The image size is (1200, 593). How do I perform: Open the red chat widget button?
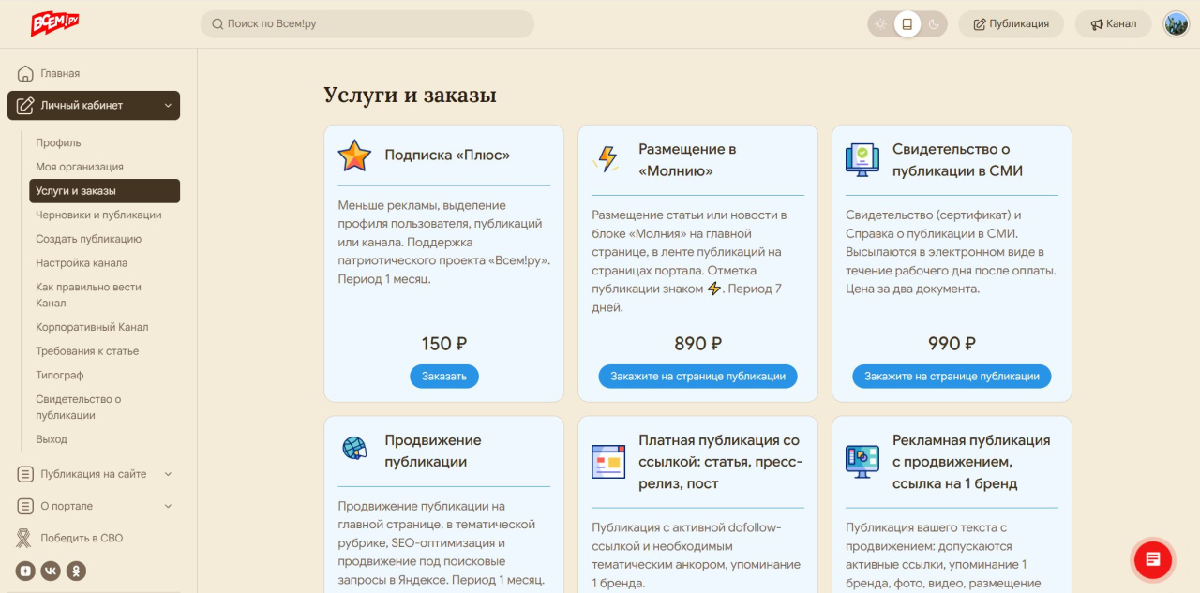[1153, 559]
